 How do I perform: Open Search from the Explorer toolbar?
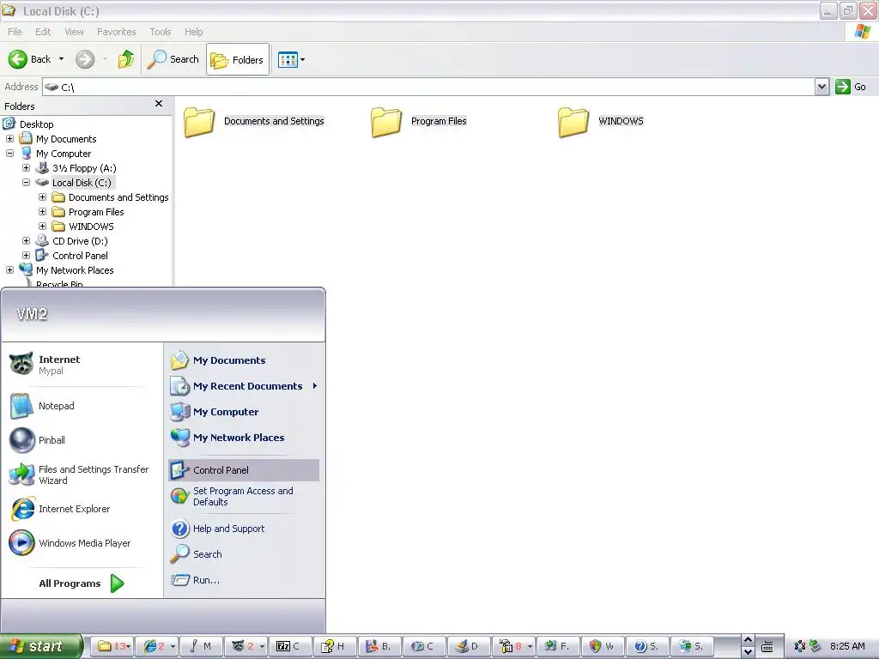point(173,59)
